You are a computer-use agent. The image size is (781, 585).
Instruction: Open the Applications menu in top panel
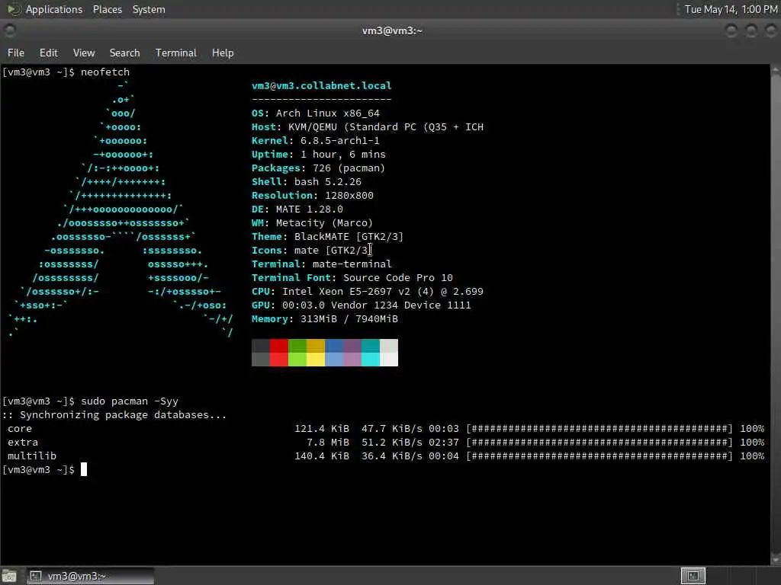[54, 9]
